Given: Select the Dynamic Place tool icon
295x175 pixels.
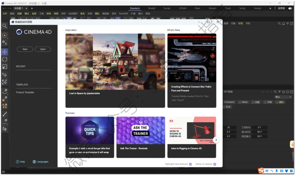Looking at the screenshot, I should [5, 82].
